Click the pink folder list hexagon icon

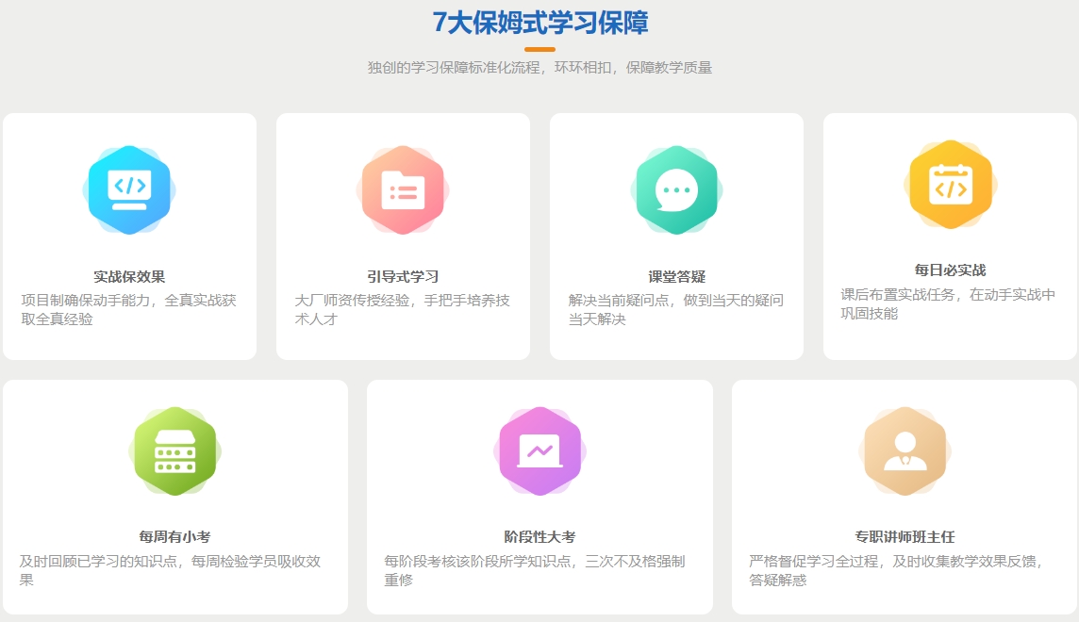[403, 190]
